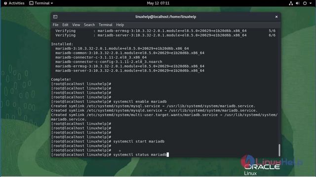Image resolution: width=316 pixels, height=177 pixels.
Task: Open the Help menu
Action: pos(120,25)
